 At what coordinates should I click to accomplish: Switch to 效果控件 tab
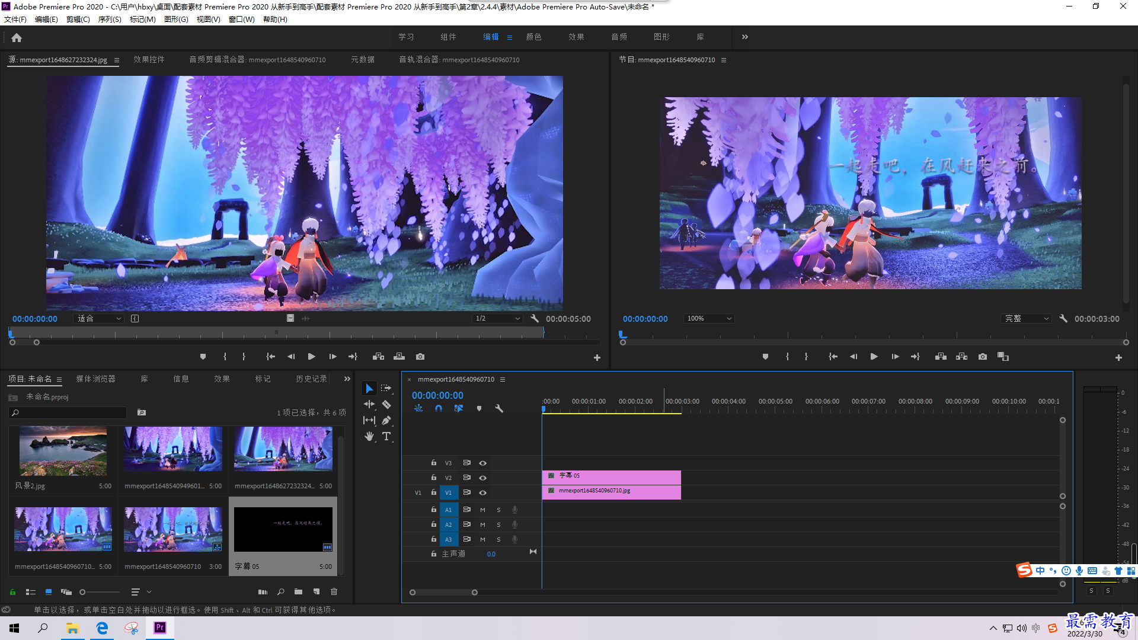[x=149, y=59]
